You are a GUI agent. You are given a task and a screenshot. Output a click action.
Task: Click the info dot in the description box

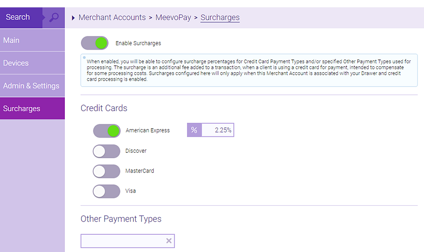pos(84,57)
